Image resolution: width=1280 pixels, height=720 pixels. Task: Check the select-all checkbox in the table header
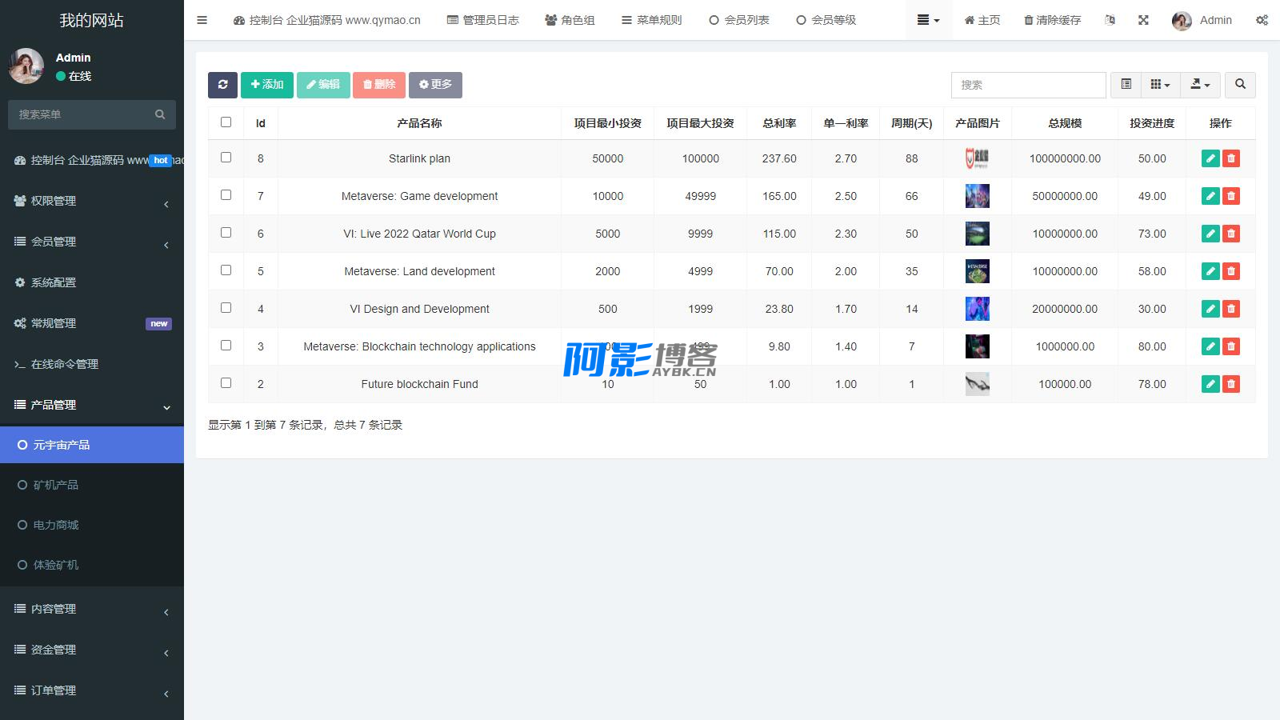point(226,122)
